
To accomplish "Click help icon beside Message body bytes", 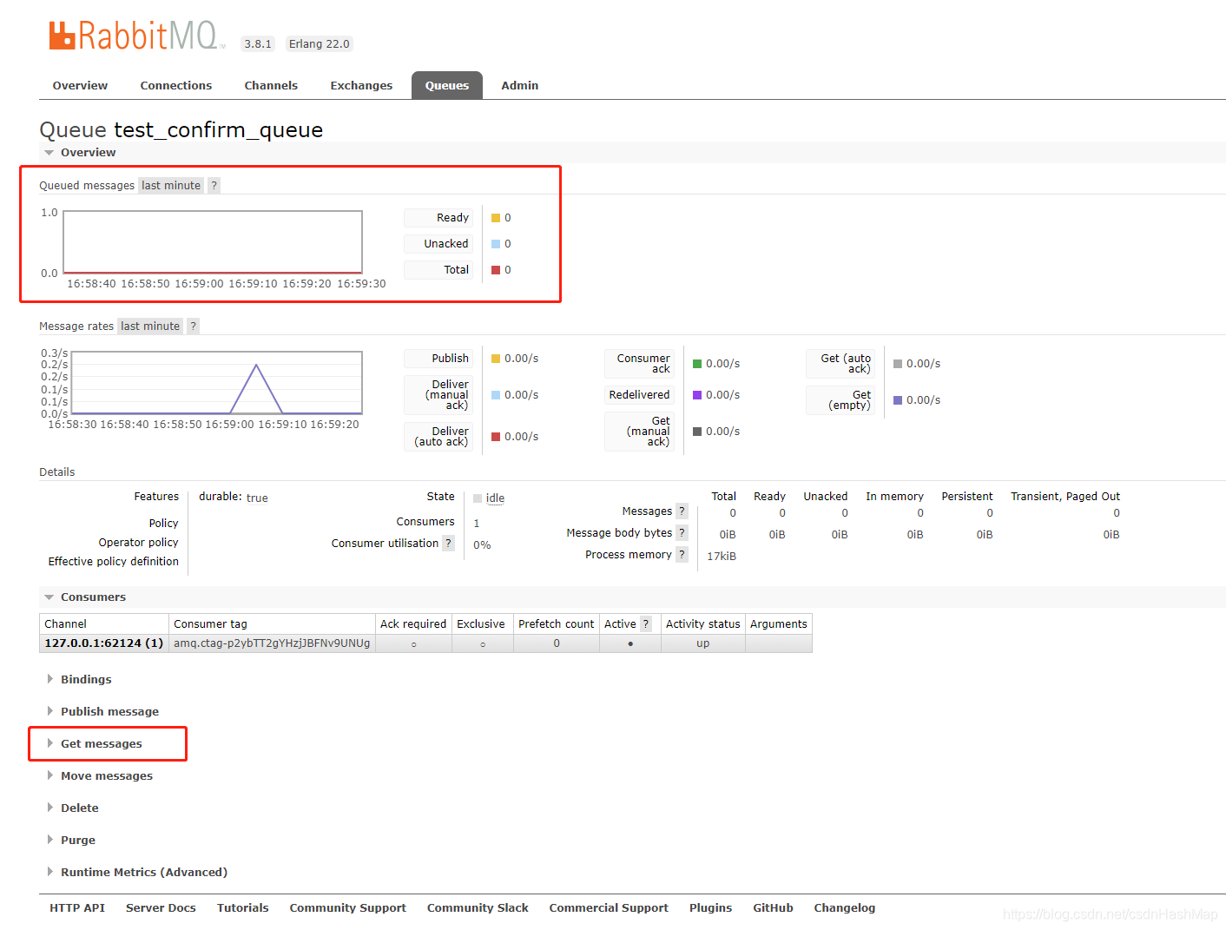I will [x=682, y=532].
